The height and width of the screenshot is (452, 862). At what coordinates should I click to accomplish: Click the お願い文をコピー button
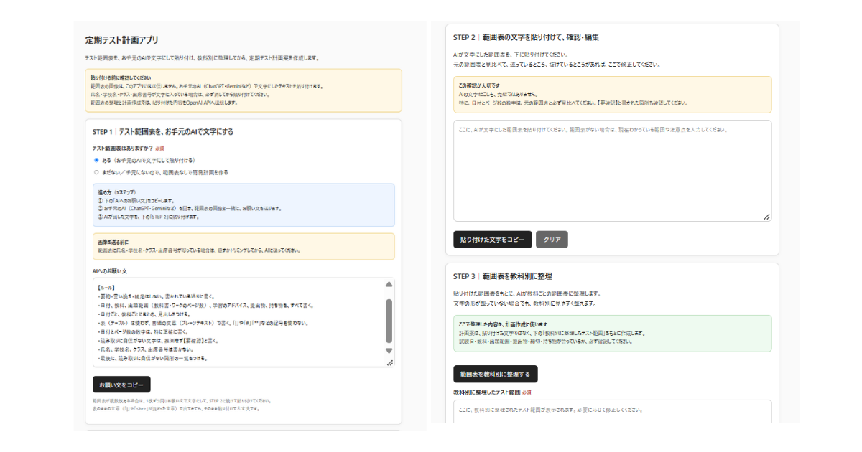121,385
